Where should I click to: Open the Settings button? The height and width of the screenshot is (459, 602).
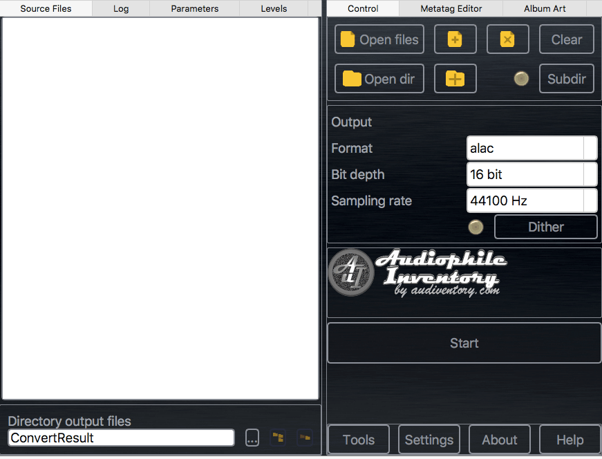click(x=429, y=440)
